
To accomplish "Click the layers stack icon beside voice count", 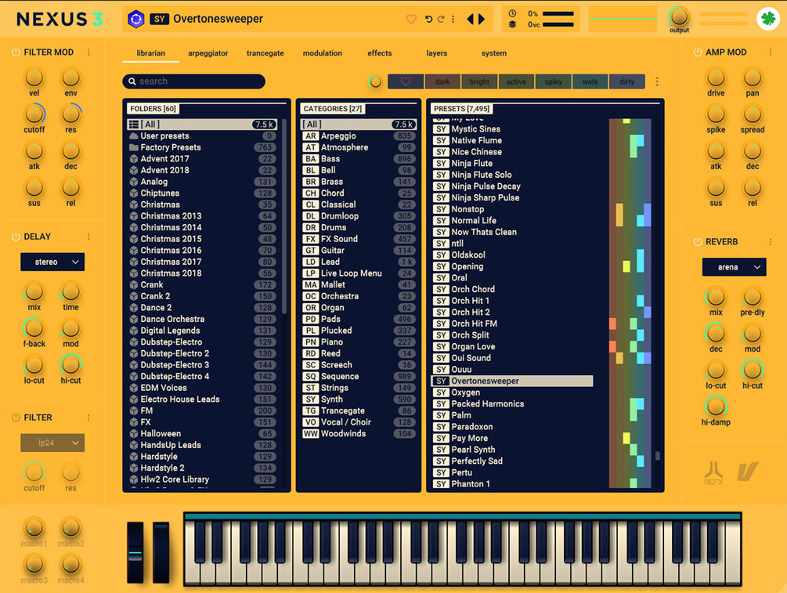I will pyautogui.click(x=512, y=24).
